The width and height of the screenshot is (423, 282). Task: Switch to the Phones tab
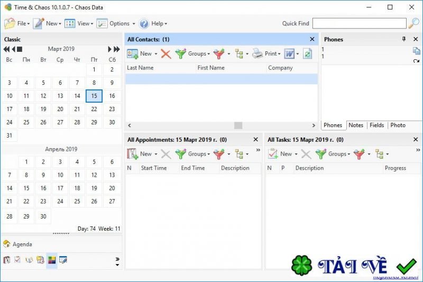333,125
